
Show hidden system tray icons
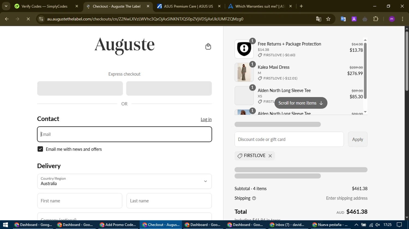point(356,225)
